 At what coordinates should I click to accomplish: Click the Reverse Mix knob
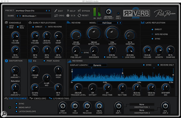tap(166, 88)
